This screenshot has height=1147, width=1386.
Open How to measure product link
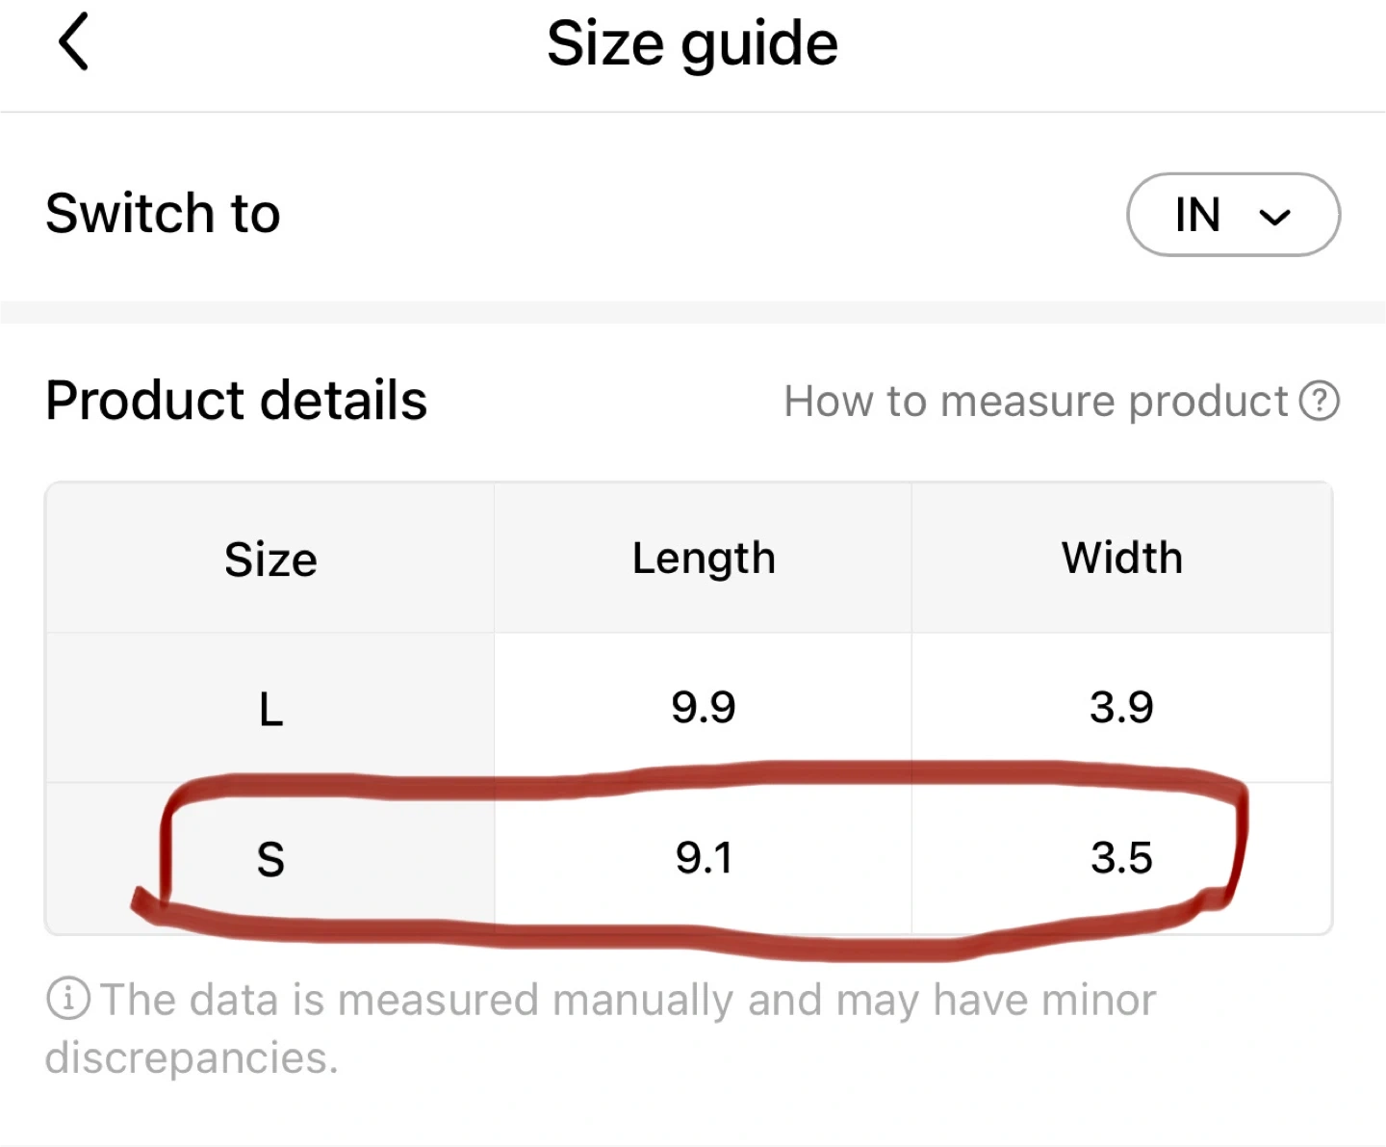[1036, 402]
